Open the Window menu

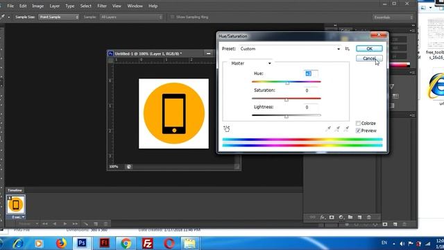135,6
